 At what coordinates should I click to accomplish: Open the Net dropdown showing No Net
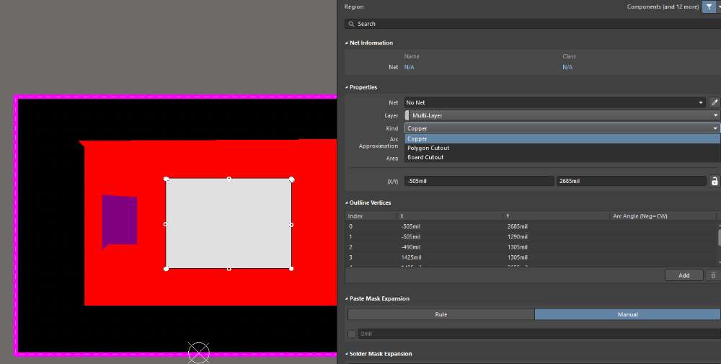(555, 102)
